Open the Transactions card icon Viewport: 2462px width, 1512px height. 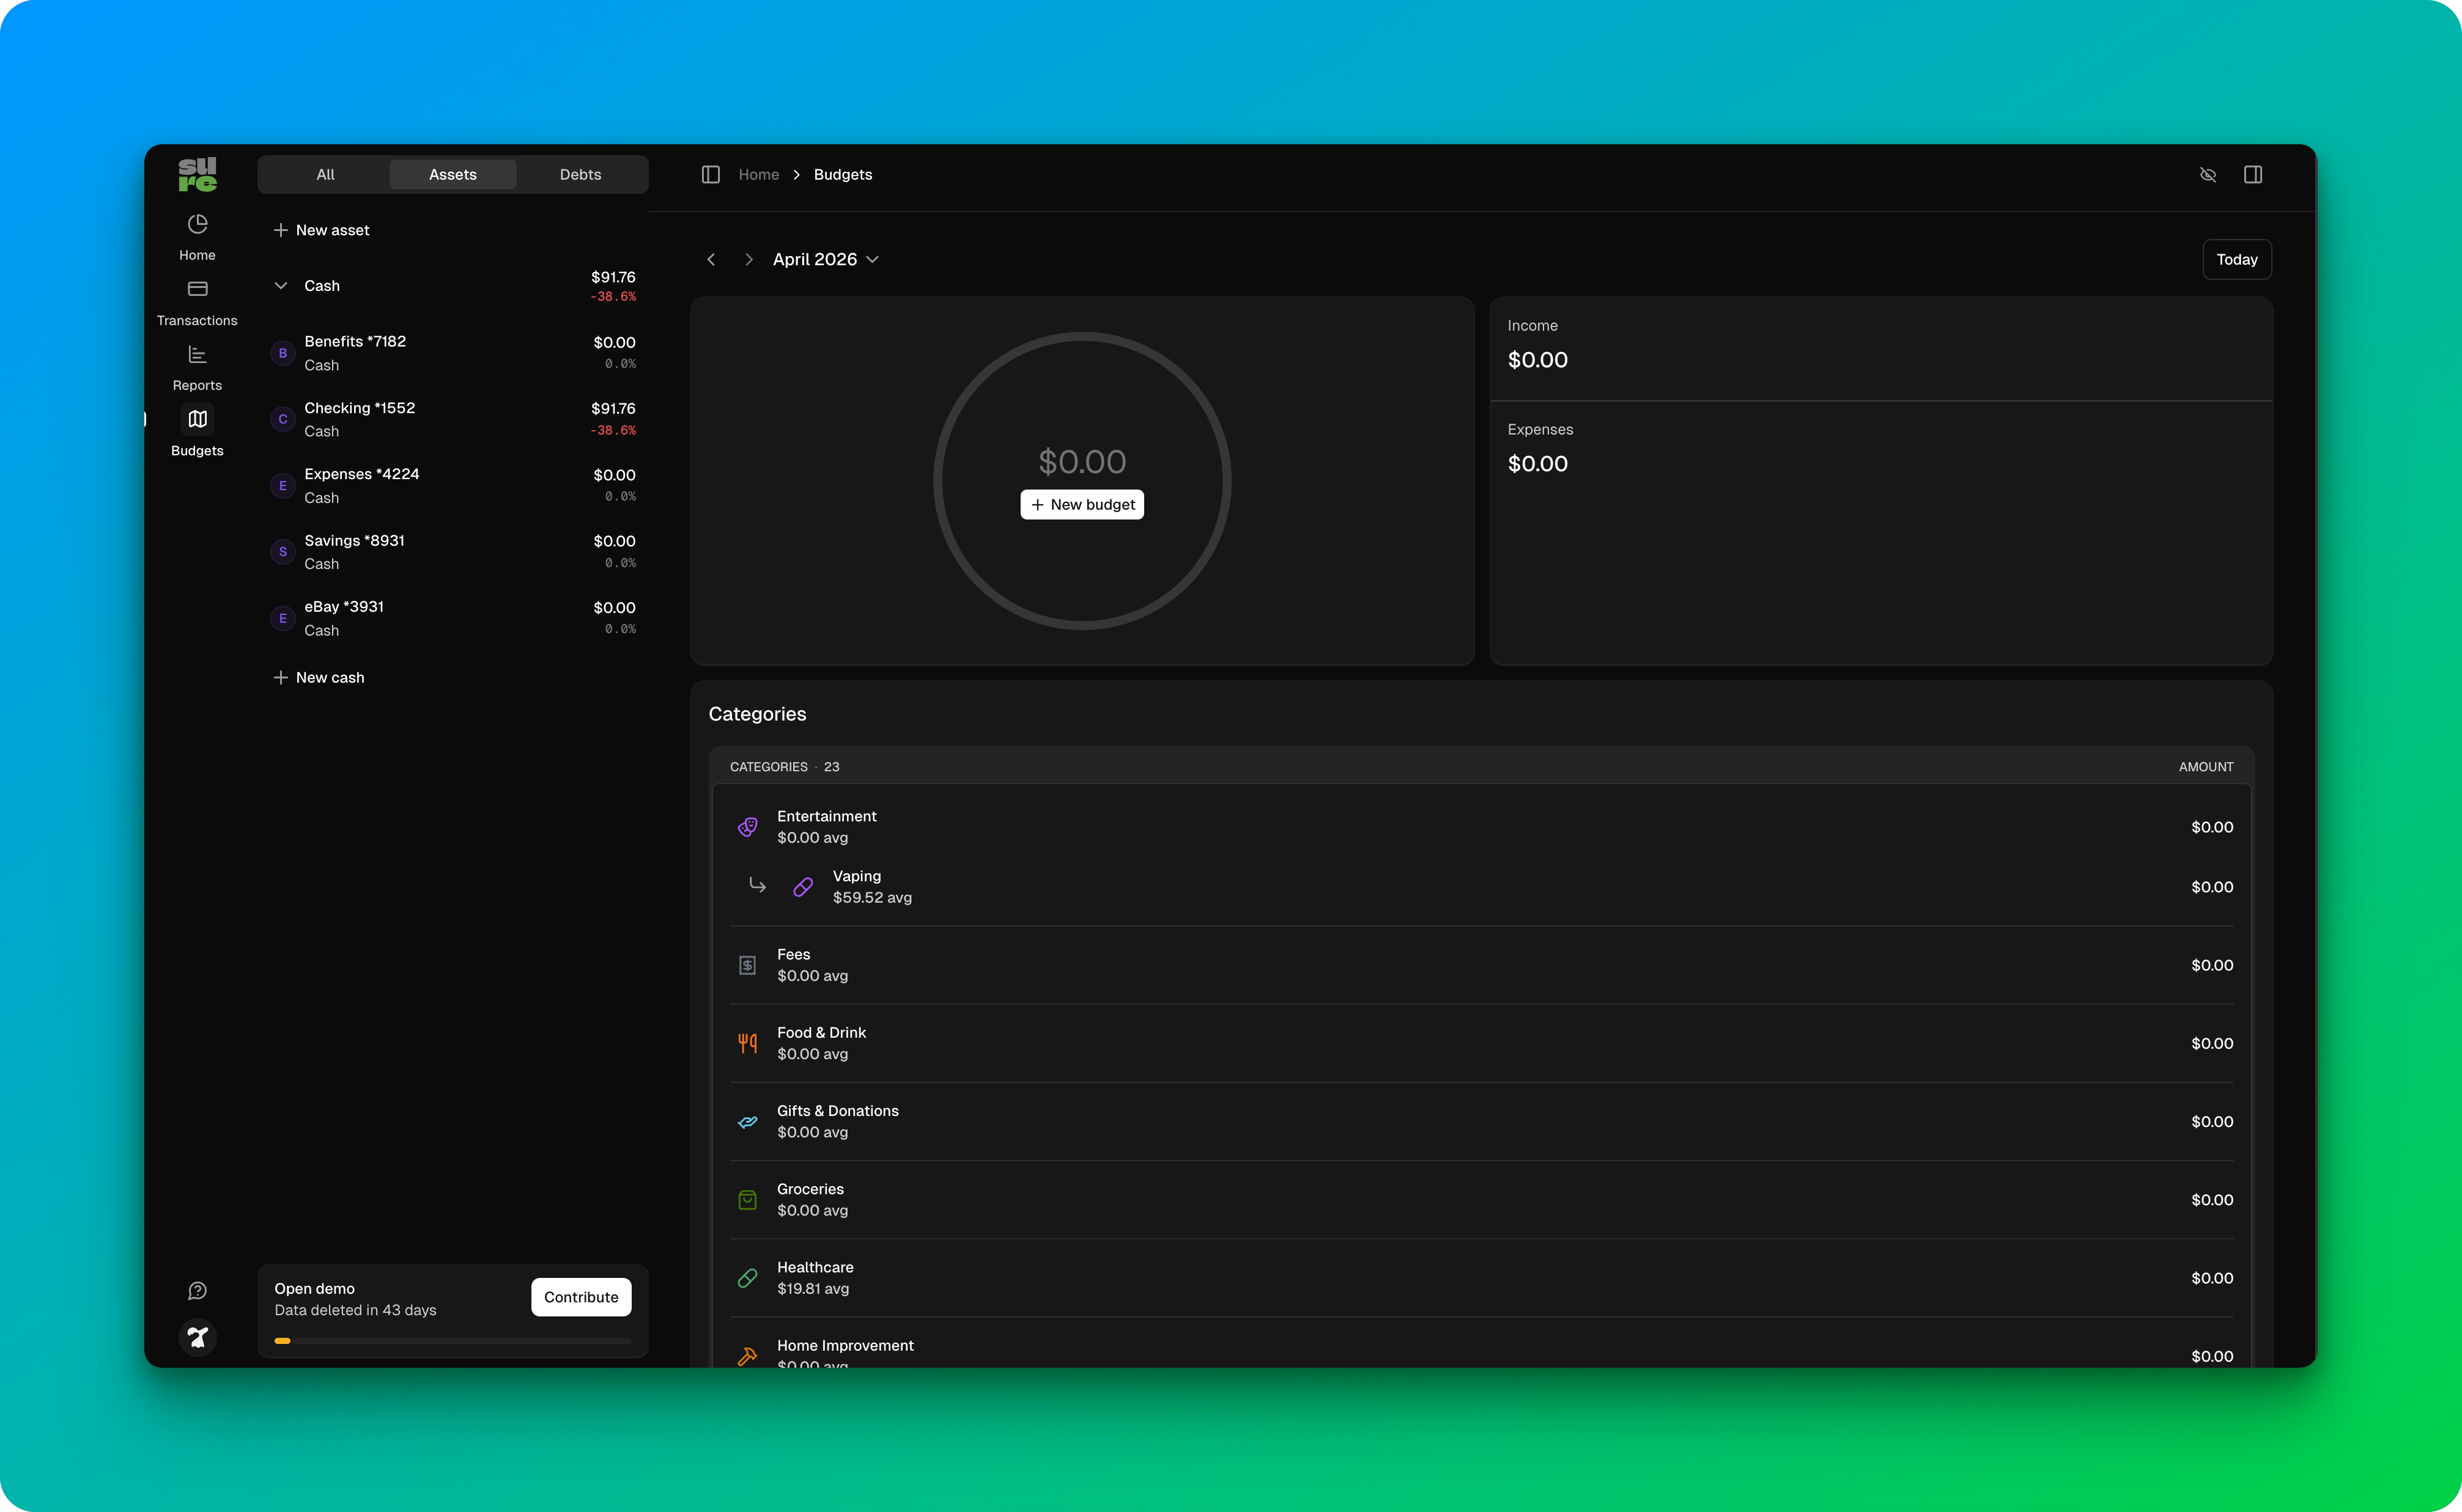point(197,289)
